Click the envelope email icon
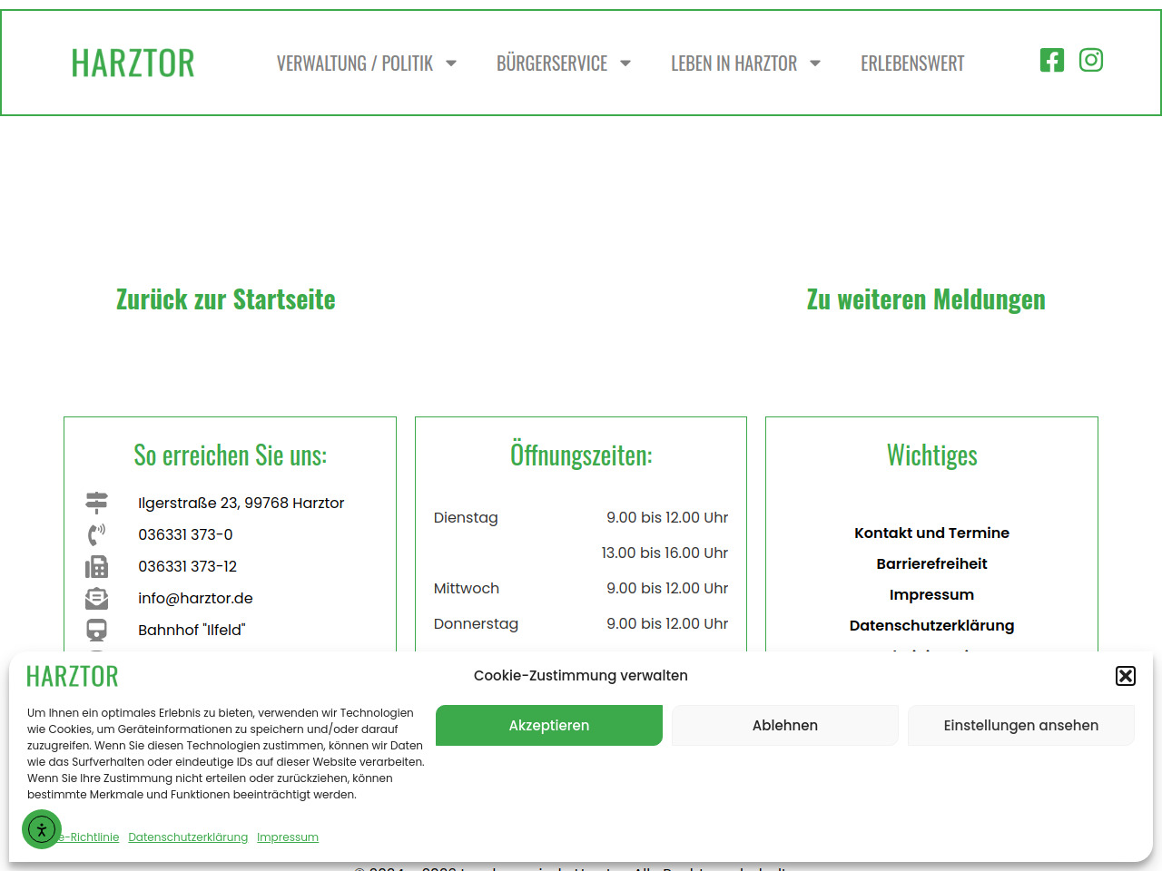 (97, 599)
